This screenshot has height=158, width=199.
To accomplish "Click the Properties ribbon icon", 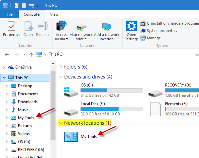I will pos(11,26).
